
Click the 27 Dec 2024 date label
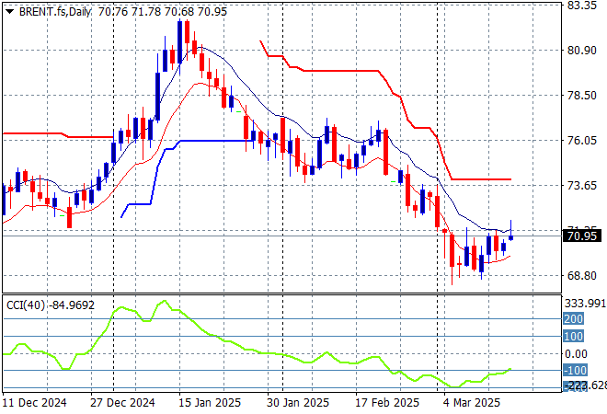(122, 403)
